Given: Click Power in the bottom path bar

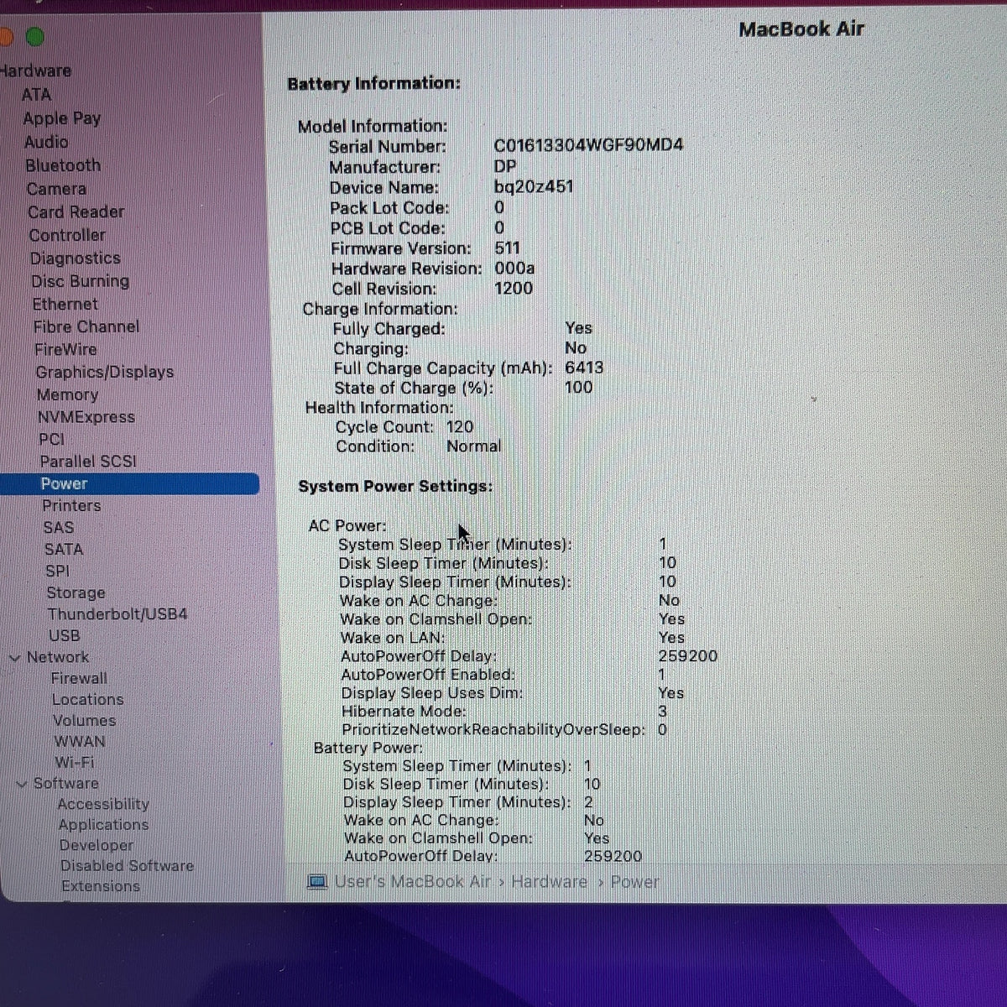Looking at the screenshot, I should (634, 882).
